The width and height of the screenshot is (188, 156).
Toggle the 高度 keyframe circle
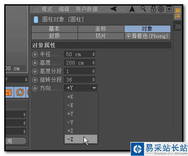[35, 63]
